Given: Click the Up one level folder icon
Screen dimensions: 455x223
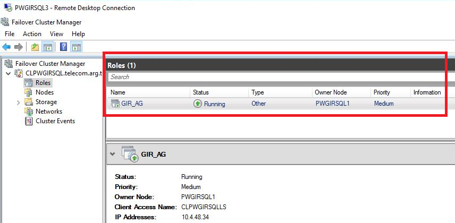Looking at the screenshot, I should pyautogui.click(x=35, y=47).
